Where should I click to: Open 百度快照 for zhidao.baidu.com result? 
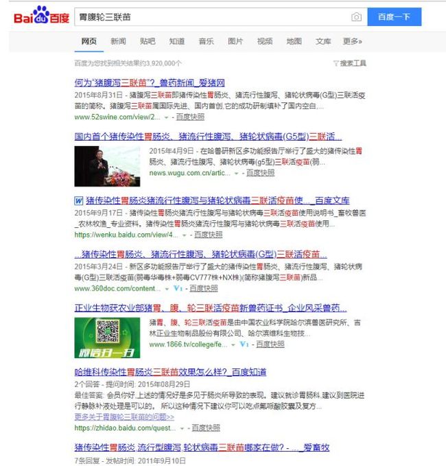point(206,428)
